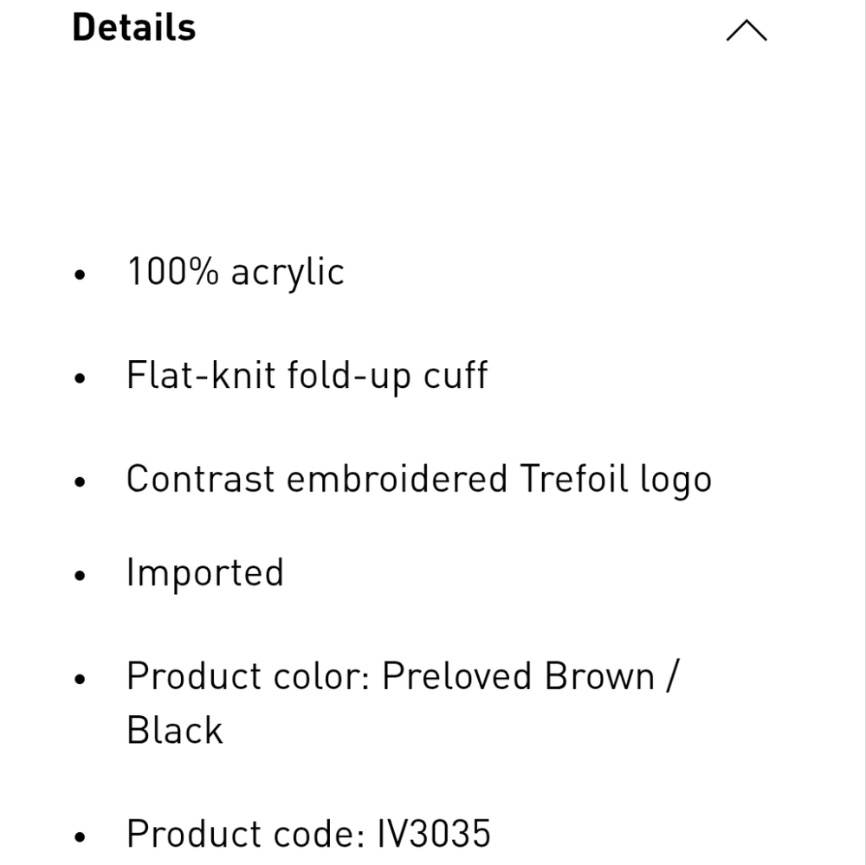
Task: Click the bullet dot beside Imported
Action: [80, 575]
